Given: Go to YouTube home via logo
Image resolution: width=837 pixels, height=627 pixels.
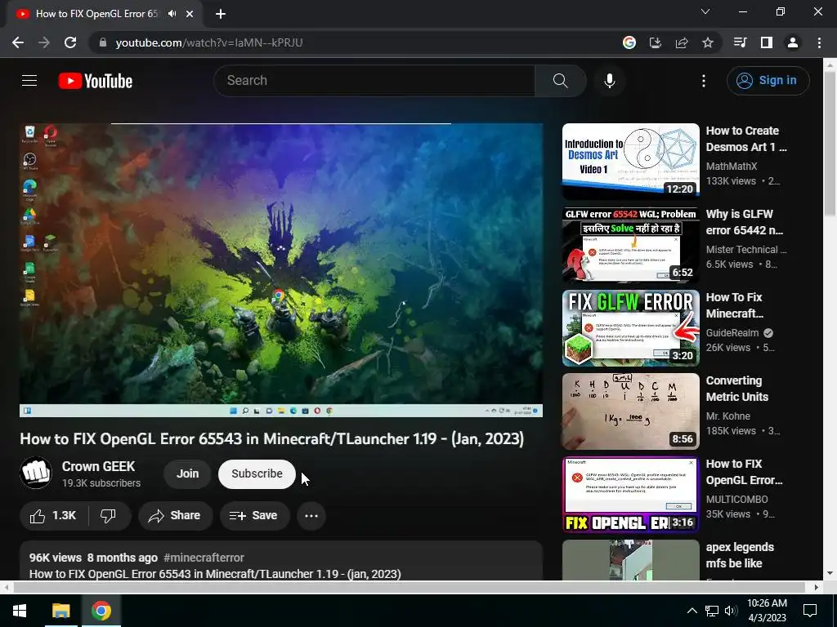Looking at the screenshot, I should click(x=96, y=81).
